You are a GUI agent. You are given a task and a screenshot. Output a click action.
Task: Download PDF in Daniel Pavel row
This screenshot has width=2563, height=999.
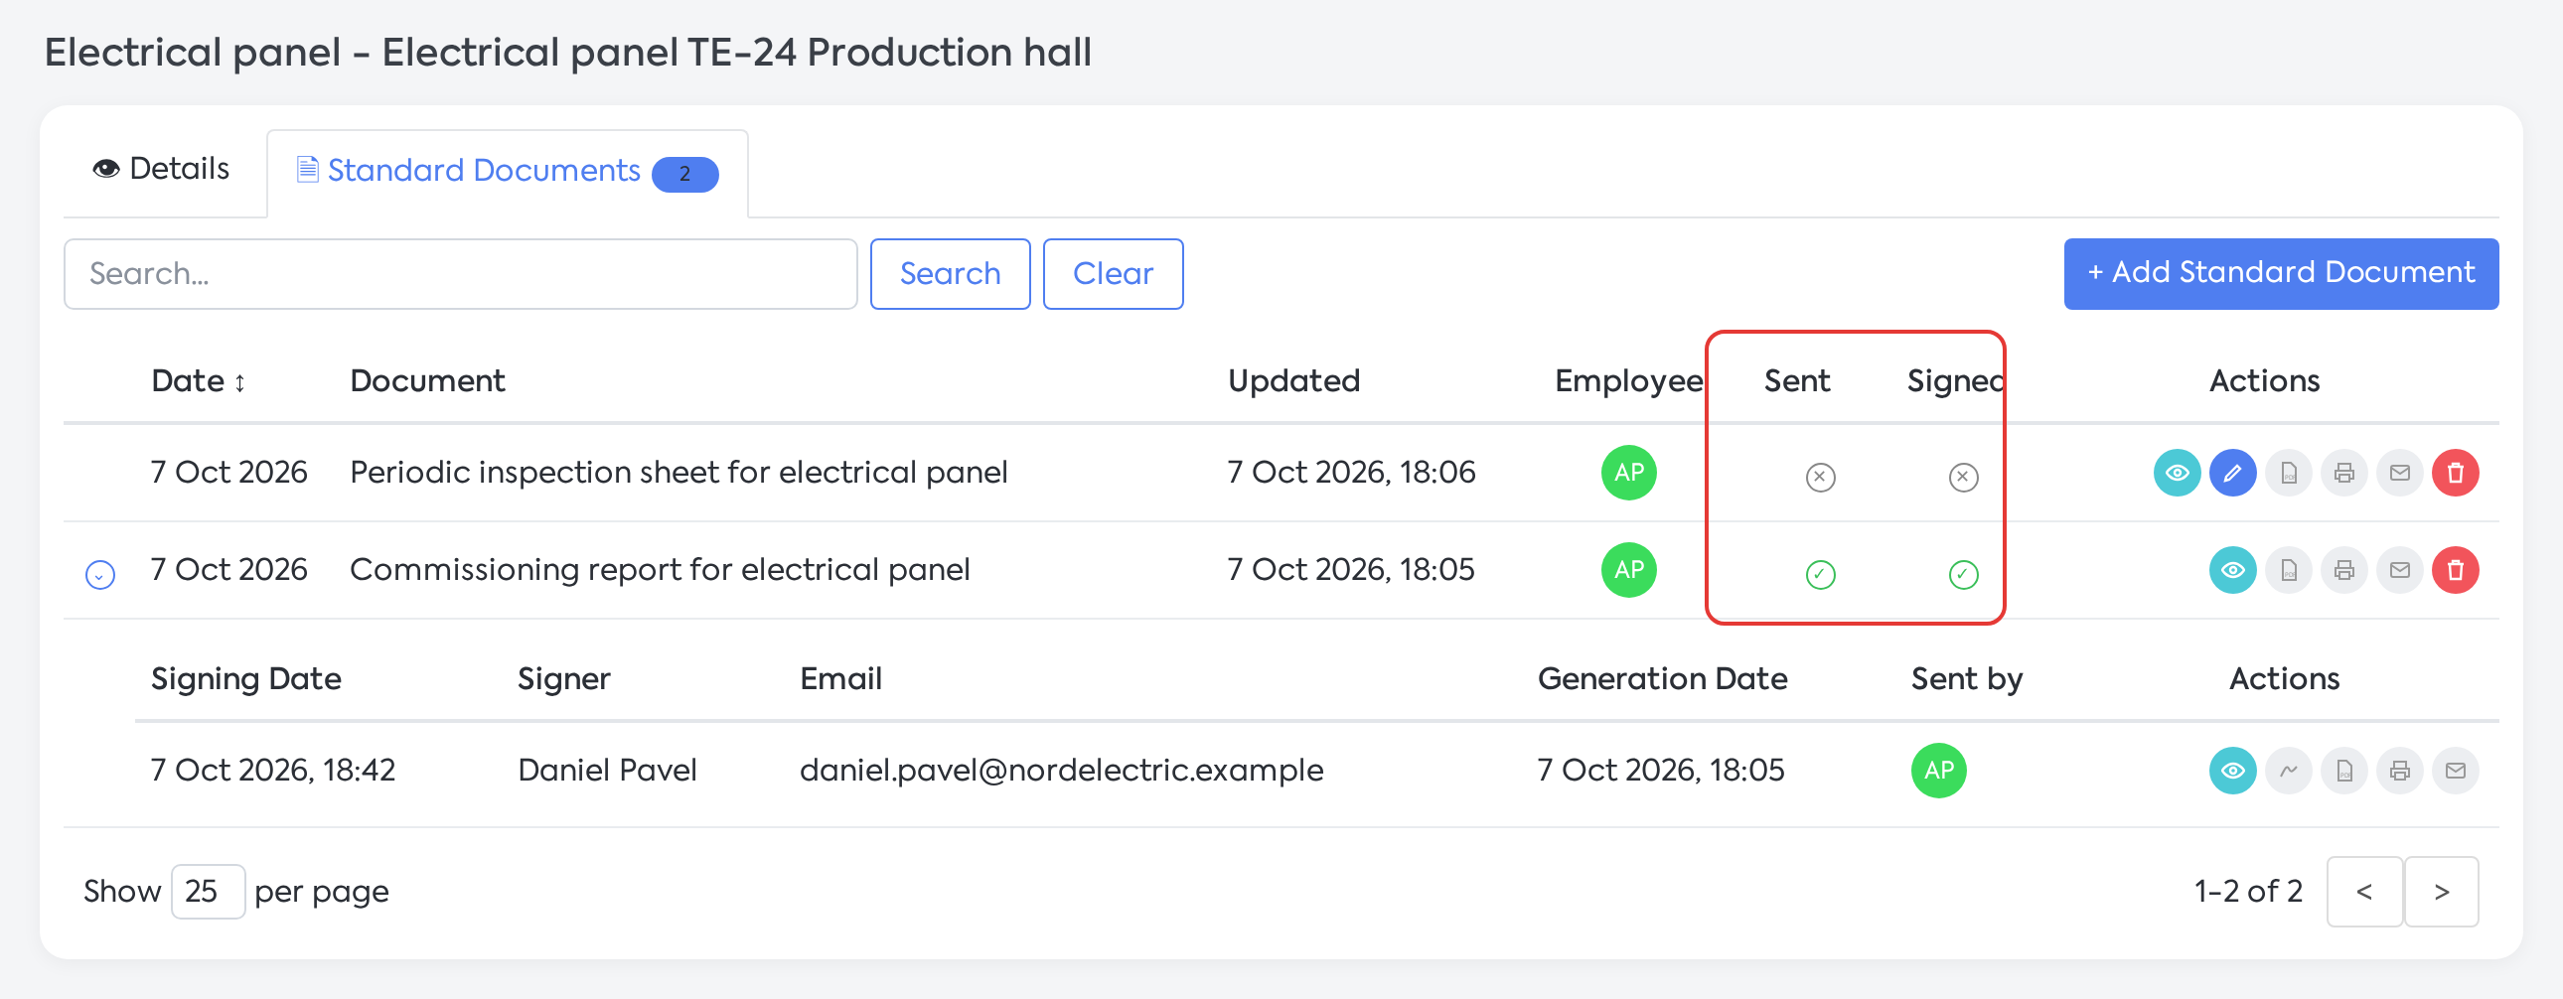click(2344, 771)
